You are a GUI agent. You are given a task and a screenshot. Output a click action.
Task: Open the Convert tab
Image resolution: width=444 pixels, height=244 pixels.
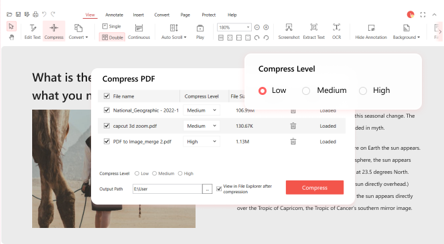pos(161,15)
